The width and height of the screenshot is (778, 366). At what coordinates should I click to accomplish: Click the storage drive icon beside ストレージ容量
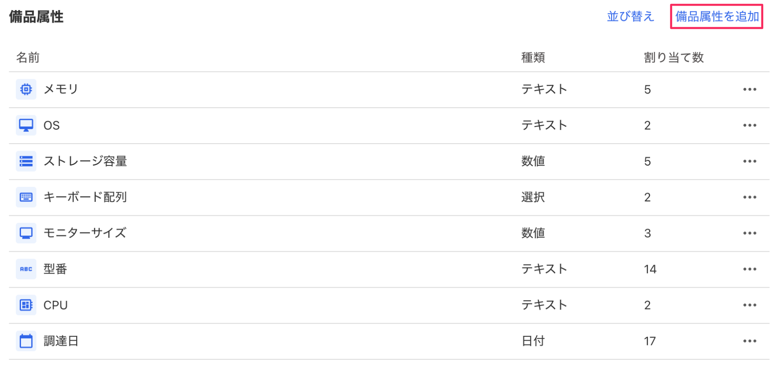coord(26,161)
